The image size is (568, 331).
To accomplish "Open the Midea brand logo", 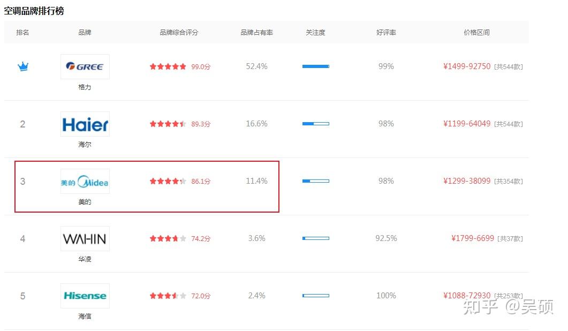I will [85, 181].
